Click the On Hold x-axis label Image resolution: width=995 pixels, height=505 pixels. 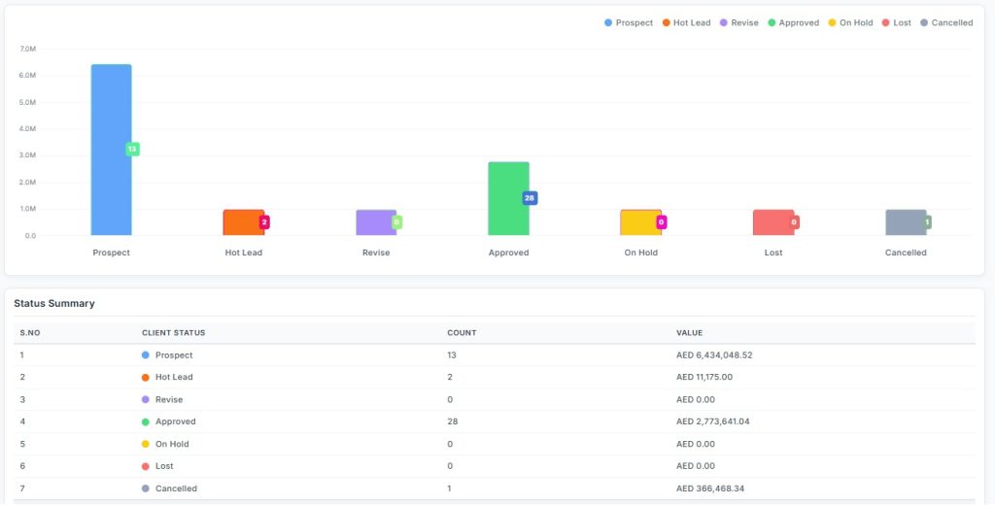(x=641, y=252)
